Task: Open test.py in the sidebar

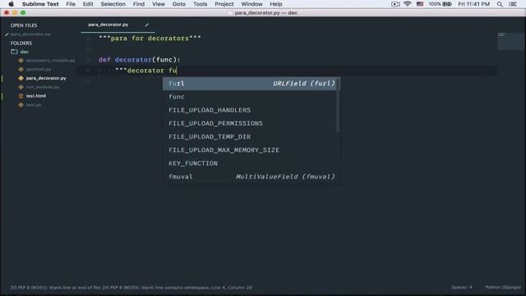Action: [34, 104]
